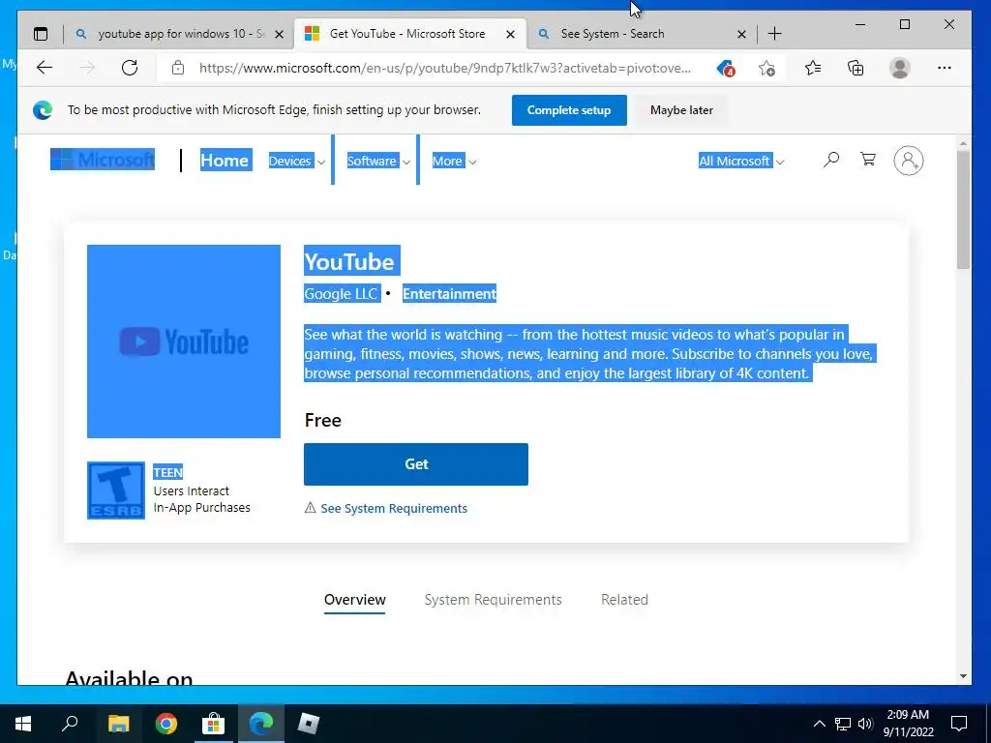Add this page to favorites
This screenshot has width=991, height=743.
[x=766, y=68]
